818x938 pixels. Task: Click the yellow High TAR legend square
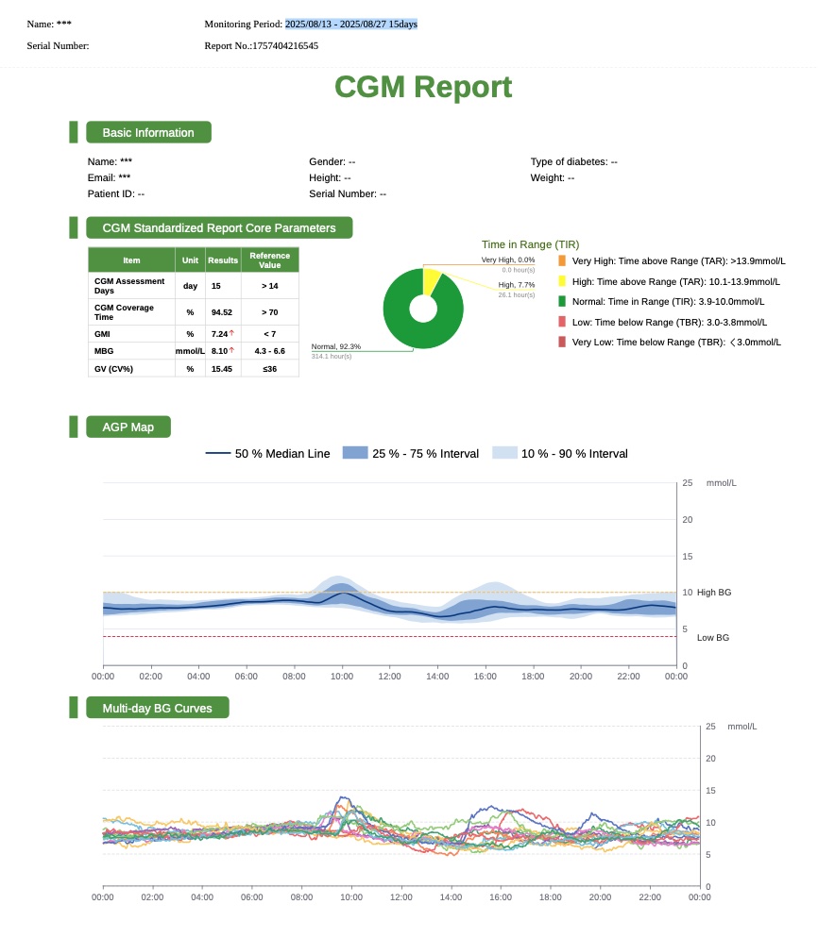[562, 281]
